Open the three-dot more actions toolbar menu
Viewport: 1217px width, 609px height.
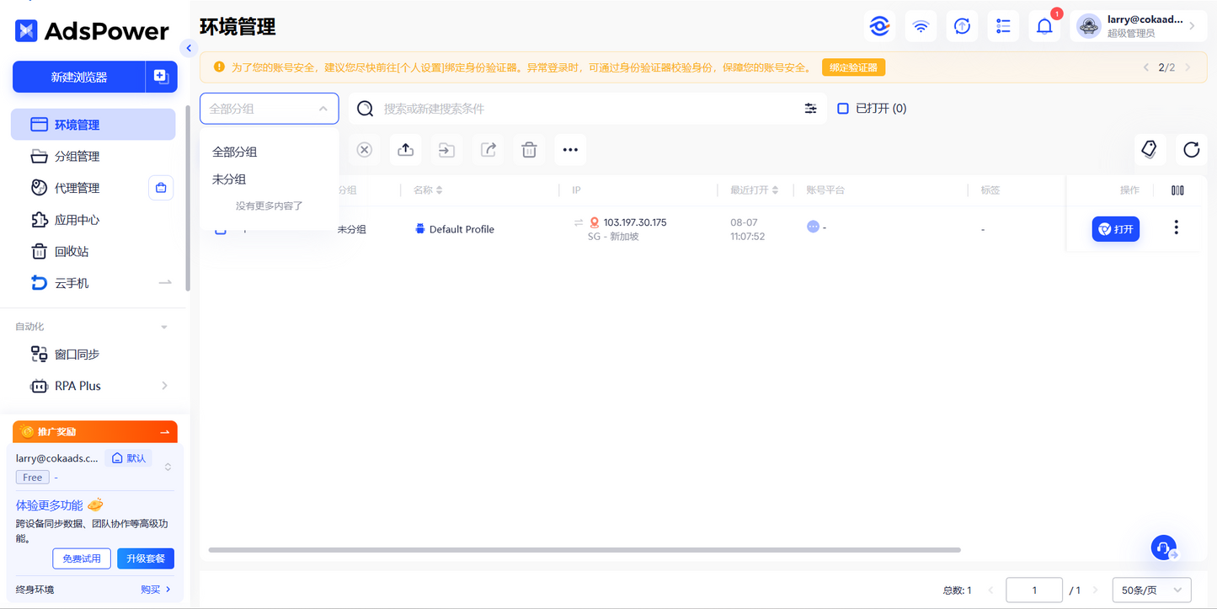coord(570,150)
